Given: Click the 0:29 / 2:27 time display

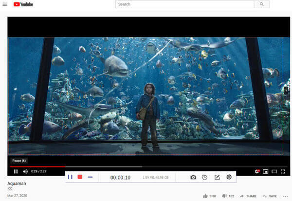Looking at the screenshot, I should coord(39,171).
